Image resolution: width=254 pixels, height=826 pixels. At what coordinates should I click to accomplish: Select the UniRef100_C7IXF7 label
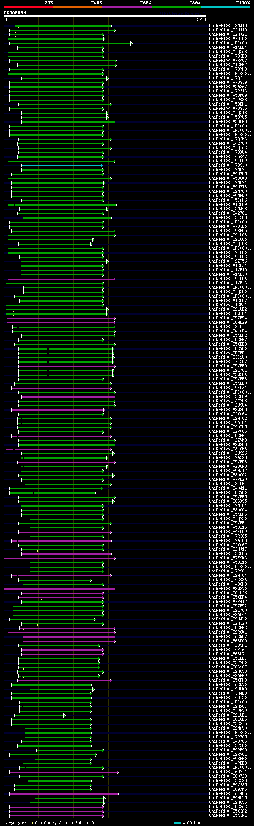pyautogui.click(x=228, y=362)
